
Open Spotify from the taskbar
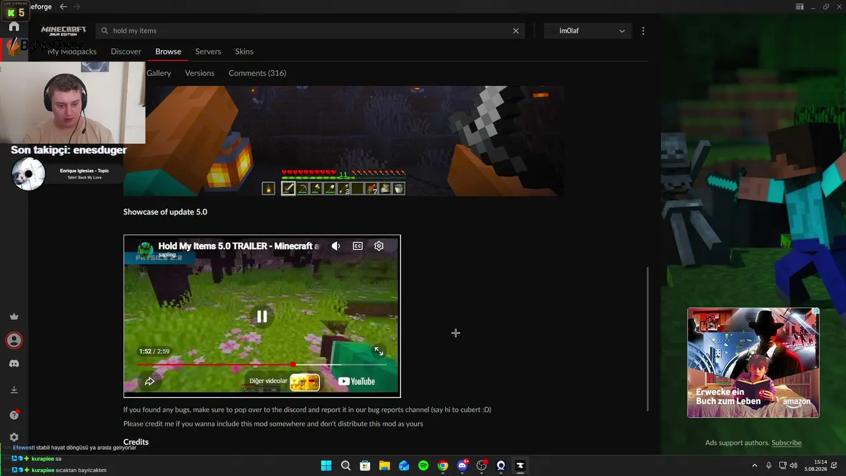(x=423, y=465)
